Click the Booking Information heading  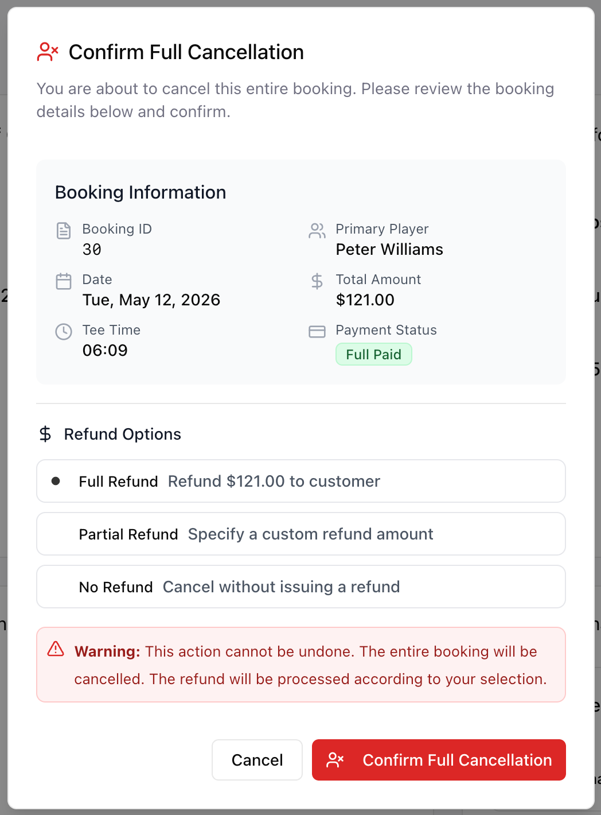[x=141, y=192]
